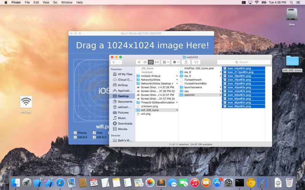Open the View menu
Viewport: 305px width, 190px height.
click(46, 2)
